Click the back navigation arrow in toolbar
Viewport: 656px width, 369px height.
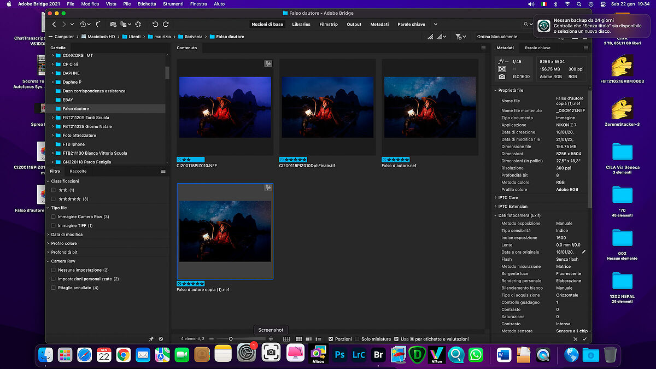[54, 25]
